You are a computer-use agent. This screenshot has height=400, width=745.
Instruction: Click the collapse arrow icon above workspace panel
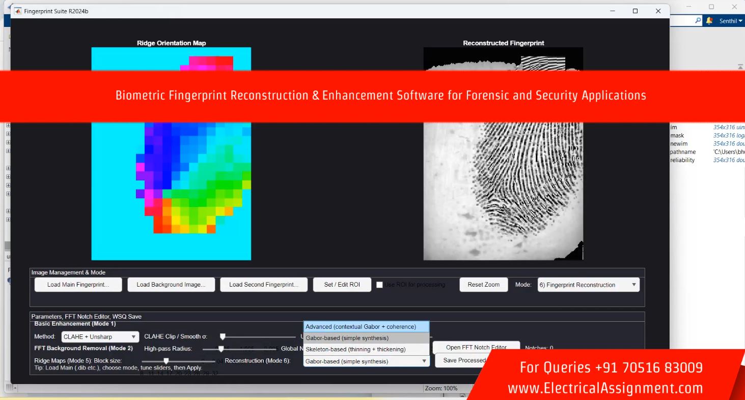pyautogui.click(x=740, y=67)
